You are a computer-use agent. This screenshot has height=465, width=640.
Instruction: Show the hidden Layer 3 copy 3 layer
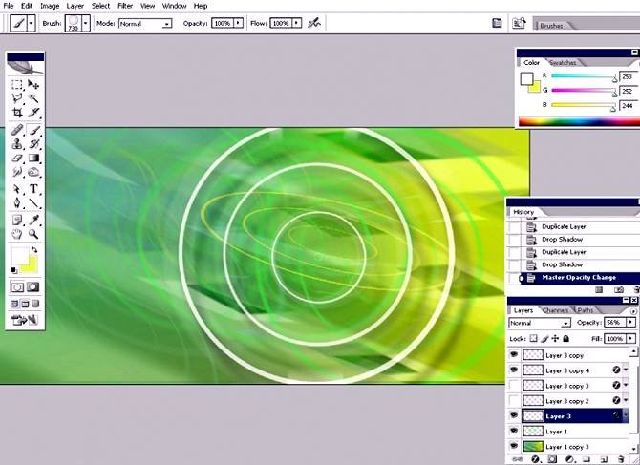click(514, 386)
